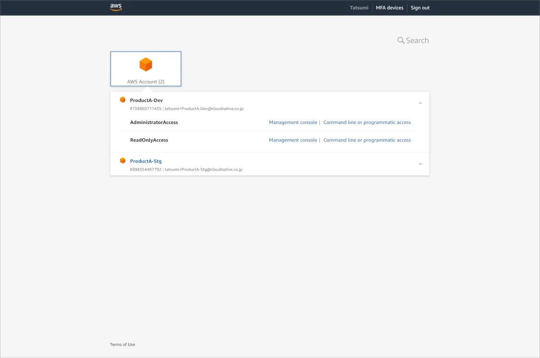Screen dimensions: 540x358
Task: Open MFA devices in header
Action: pyautogui.click(x=390, y=8)
